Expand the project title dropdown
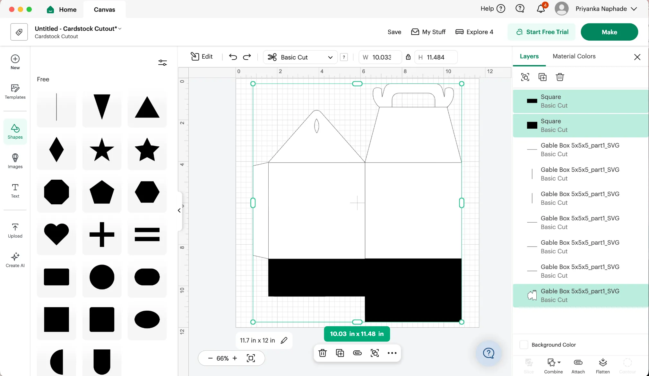The height and width of the screenshot is (376, 649). (120, 29)
